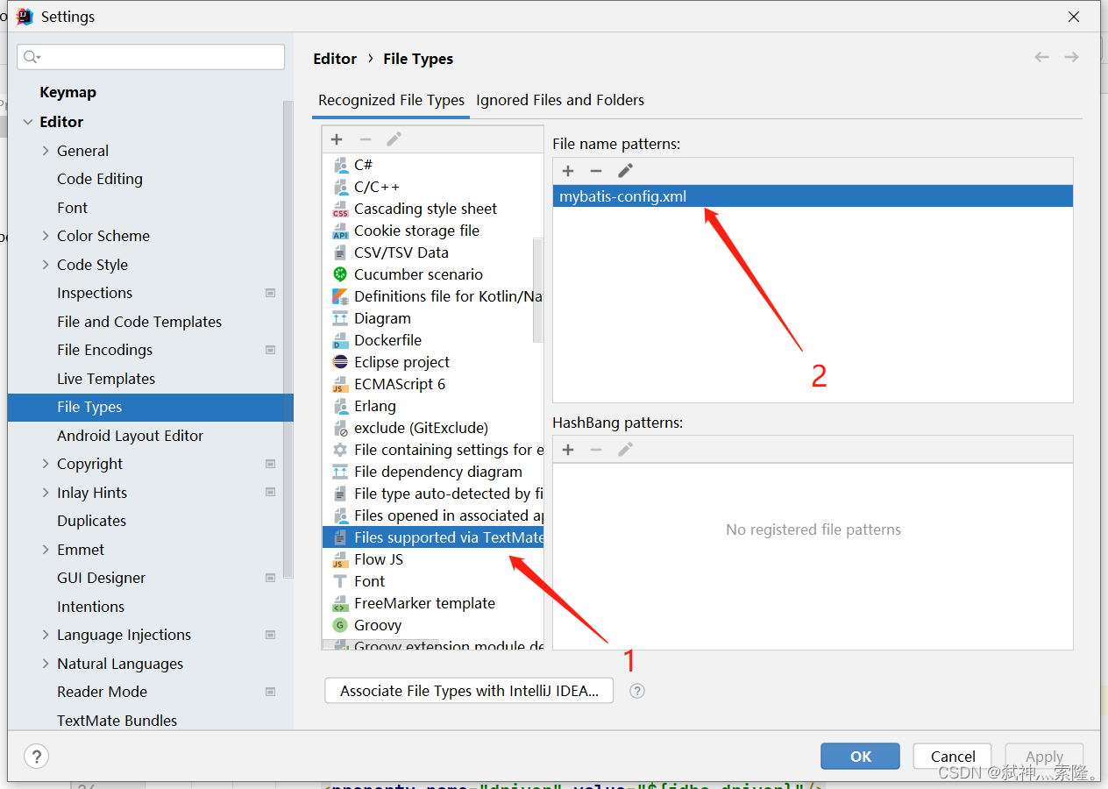Navigate forward with the right arrow
1108x789 pixels.
(x=1071, y=57)
